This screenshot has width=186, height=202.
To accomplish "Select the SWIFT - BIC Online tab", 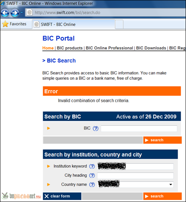I will click(x=74, y=24).
